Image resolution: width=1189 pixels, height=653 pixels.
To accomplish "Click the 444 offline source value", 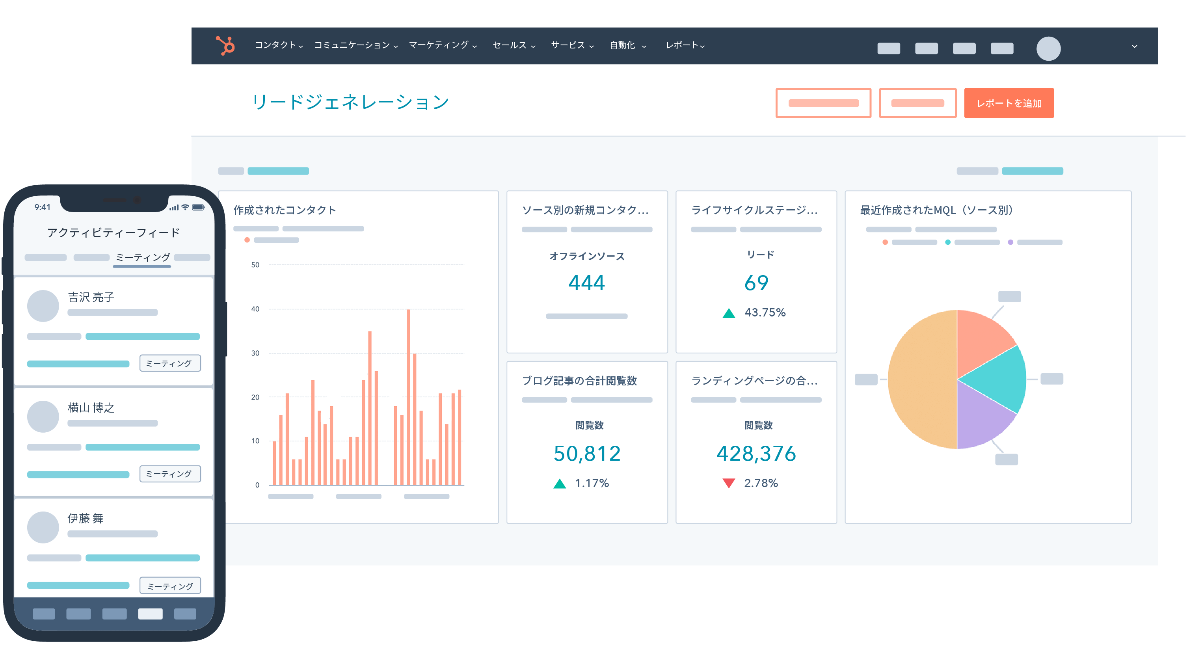I will click(x=586, y=283).
